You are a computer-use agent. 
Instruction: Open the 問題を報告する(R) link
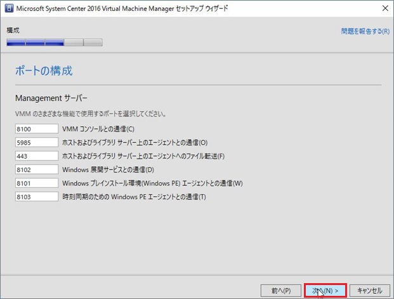click(365, 30)
